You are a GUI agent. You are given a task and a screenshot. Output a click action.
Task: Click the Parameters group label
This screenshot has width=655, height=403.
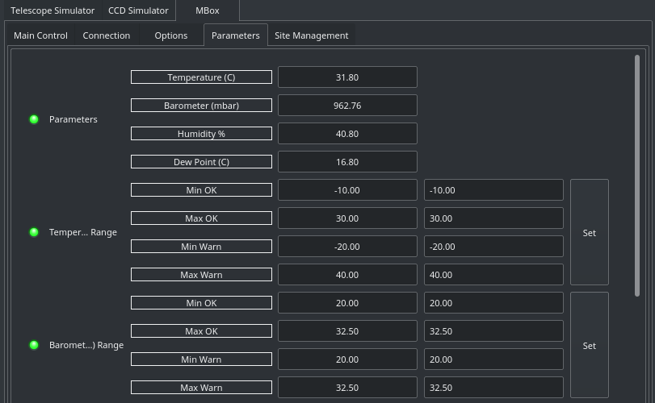73,119
